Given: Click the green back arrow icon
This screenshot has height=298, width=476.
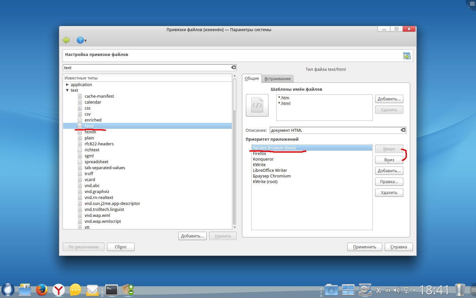Looking at the screenshot, I should tap(66, 40).
